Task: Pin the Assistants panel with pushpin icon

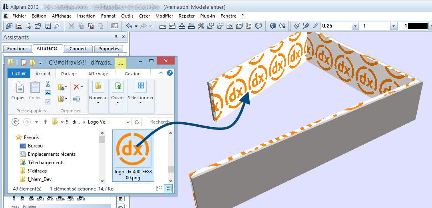Action: point(116,37)
